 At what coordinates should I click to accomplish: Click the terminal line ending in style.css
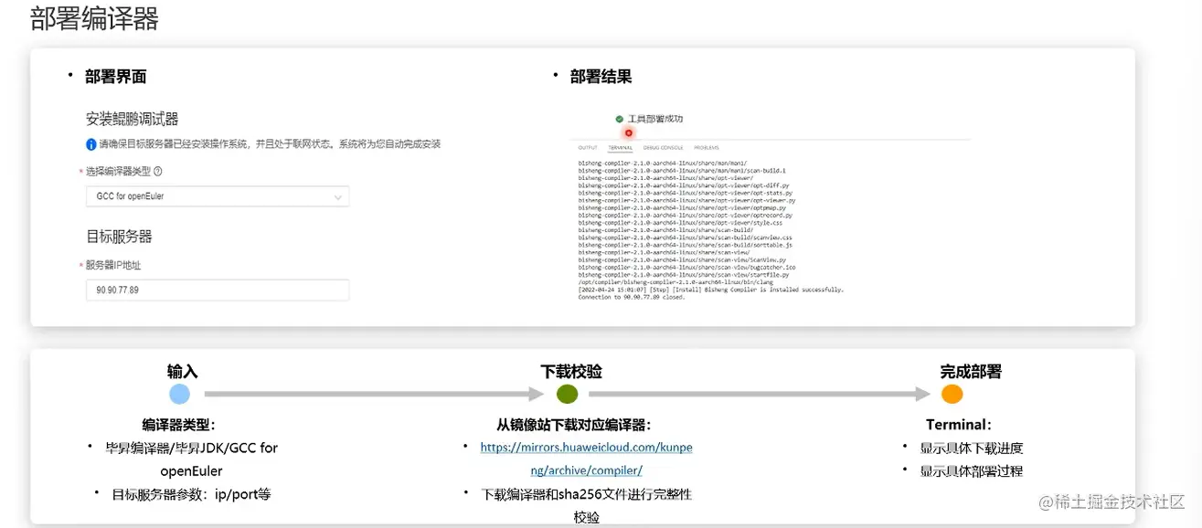680,223
